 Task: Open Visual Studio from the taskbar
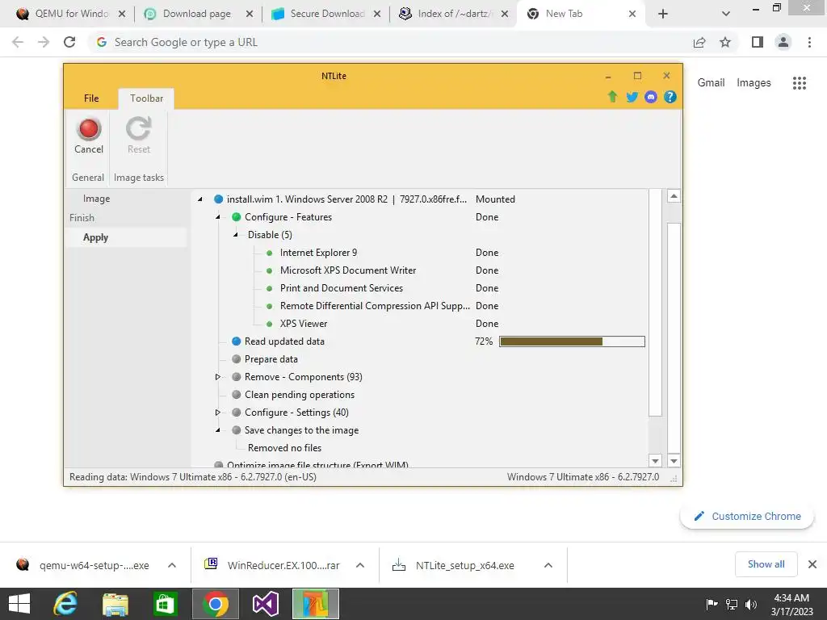pyautogui.click(x=265, y=604)
